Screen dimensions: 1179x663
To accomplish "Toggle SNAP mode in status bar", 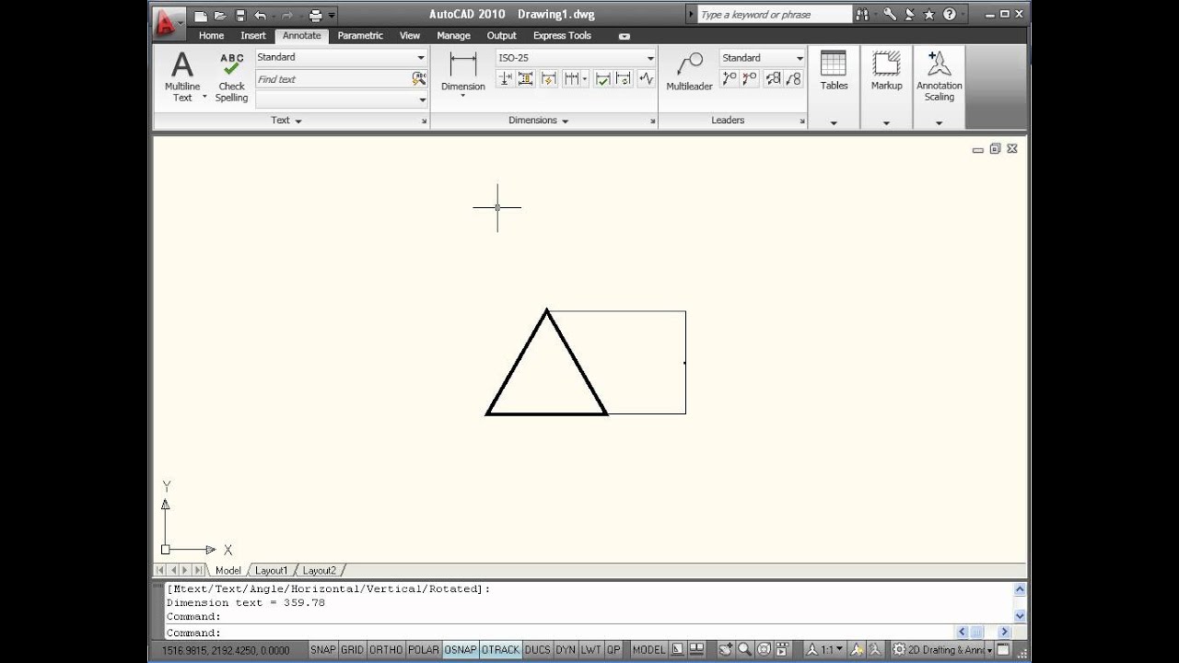I will pyautogui.click(x=323, y=649).
